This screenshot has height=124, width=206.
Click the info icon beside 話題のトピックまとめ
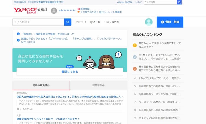[x=18, y=40]
